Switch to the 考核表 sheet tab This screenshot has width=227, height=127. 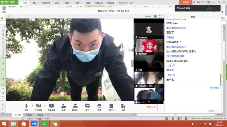(29, 115)
